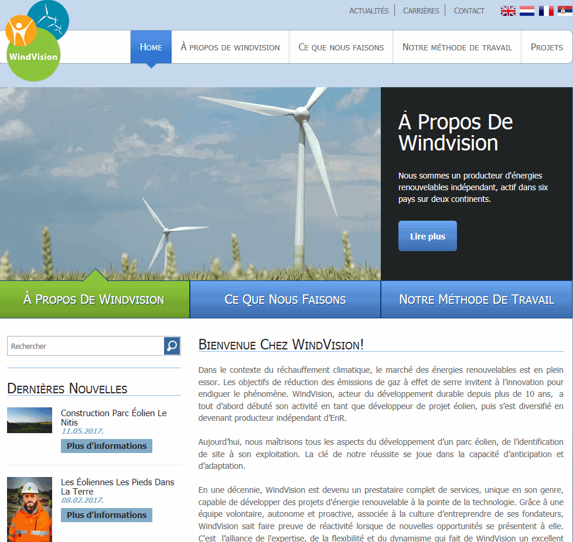Open the Contact page link
573x542 pixels.
tap(469, 11)
